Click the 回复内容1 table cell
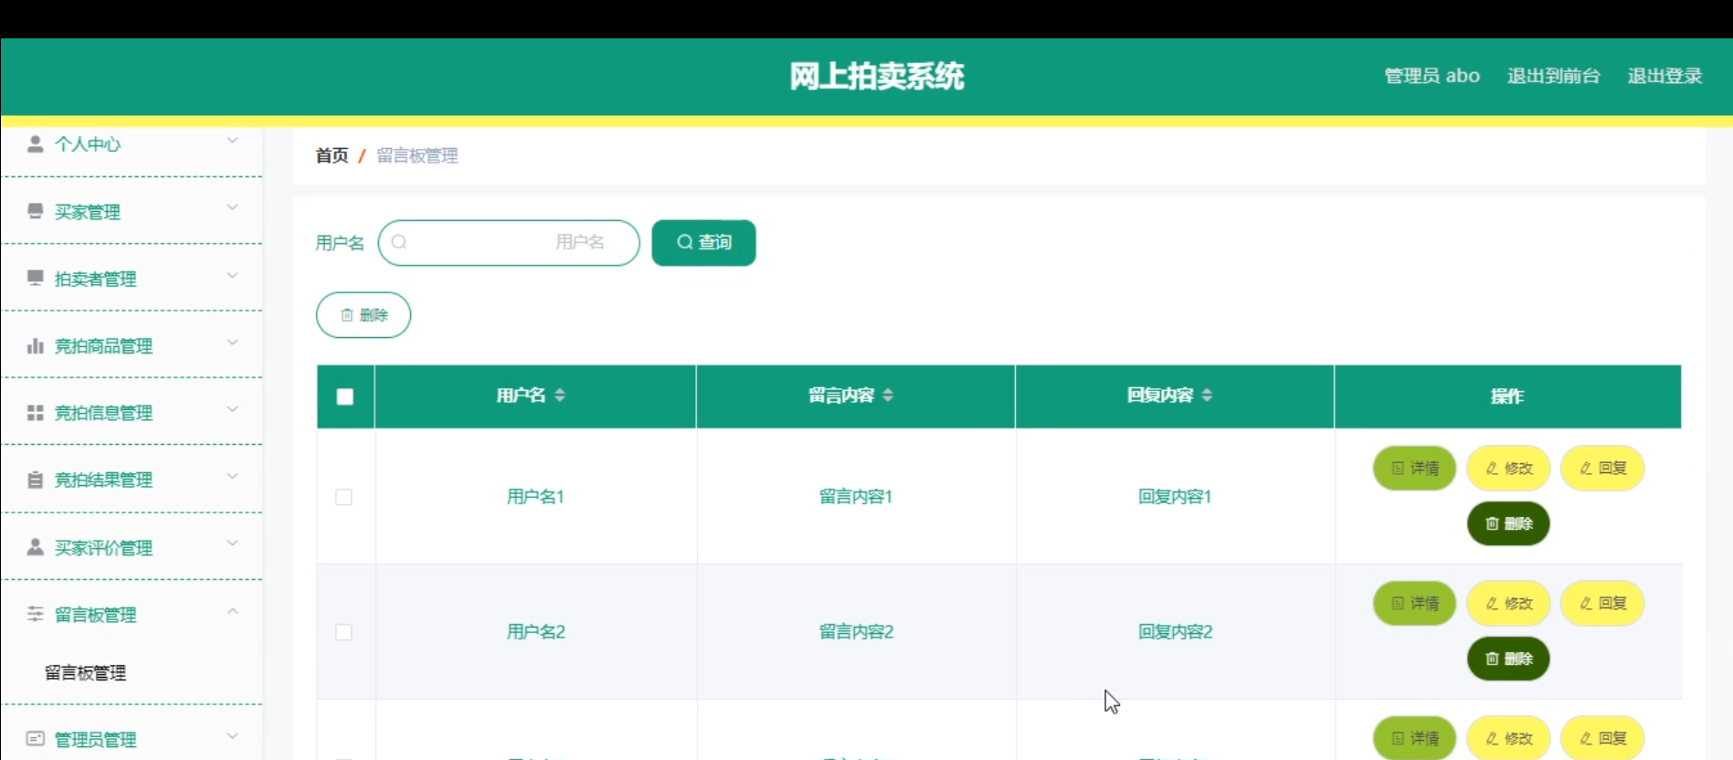 point(1175,497)
